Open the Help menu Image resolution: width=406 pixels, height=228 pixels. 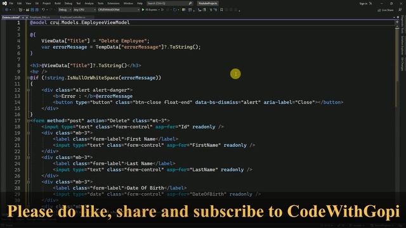140,3
